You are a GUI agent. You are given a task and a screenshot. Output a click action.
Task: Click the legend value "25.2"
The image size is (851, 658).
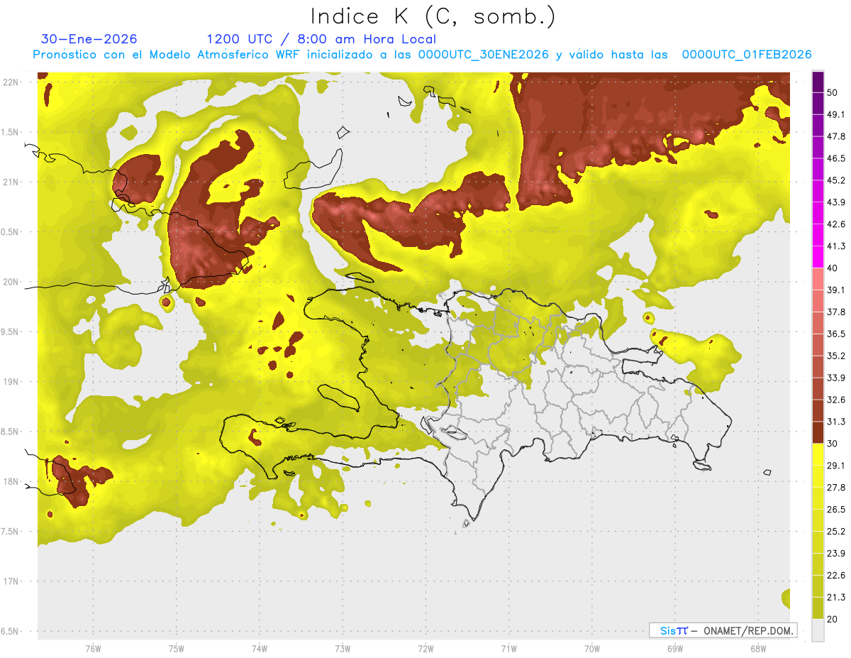(836, 532)
